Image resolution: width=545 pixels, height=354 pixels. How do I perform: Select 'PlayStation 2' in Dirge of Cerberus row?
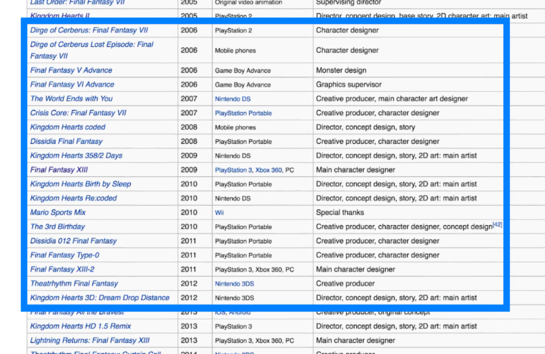[233, 31]
